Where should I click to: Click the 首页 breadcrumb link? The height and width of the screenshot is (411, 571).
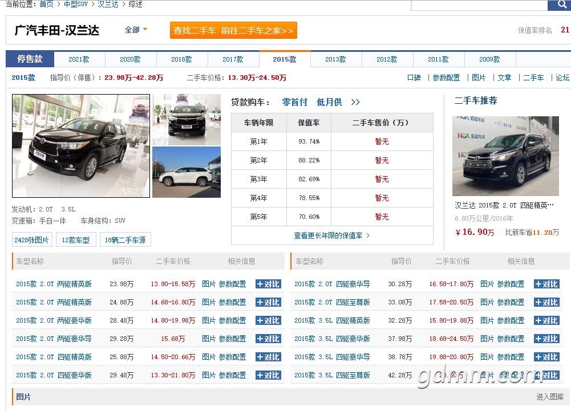[46, 4]
